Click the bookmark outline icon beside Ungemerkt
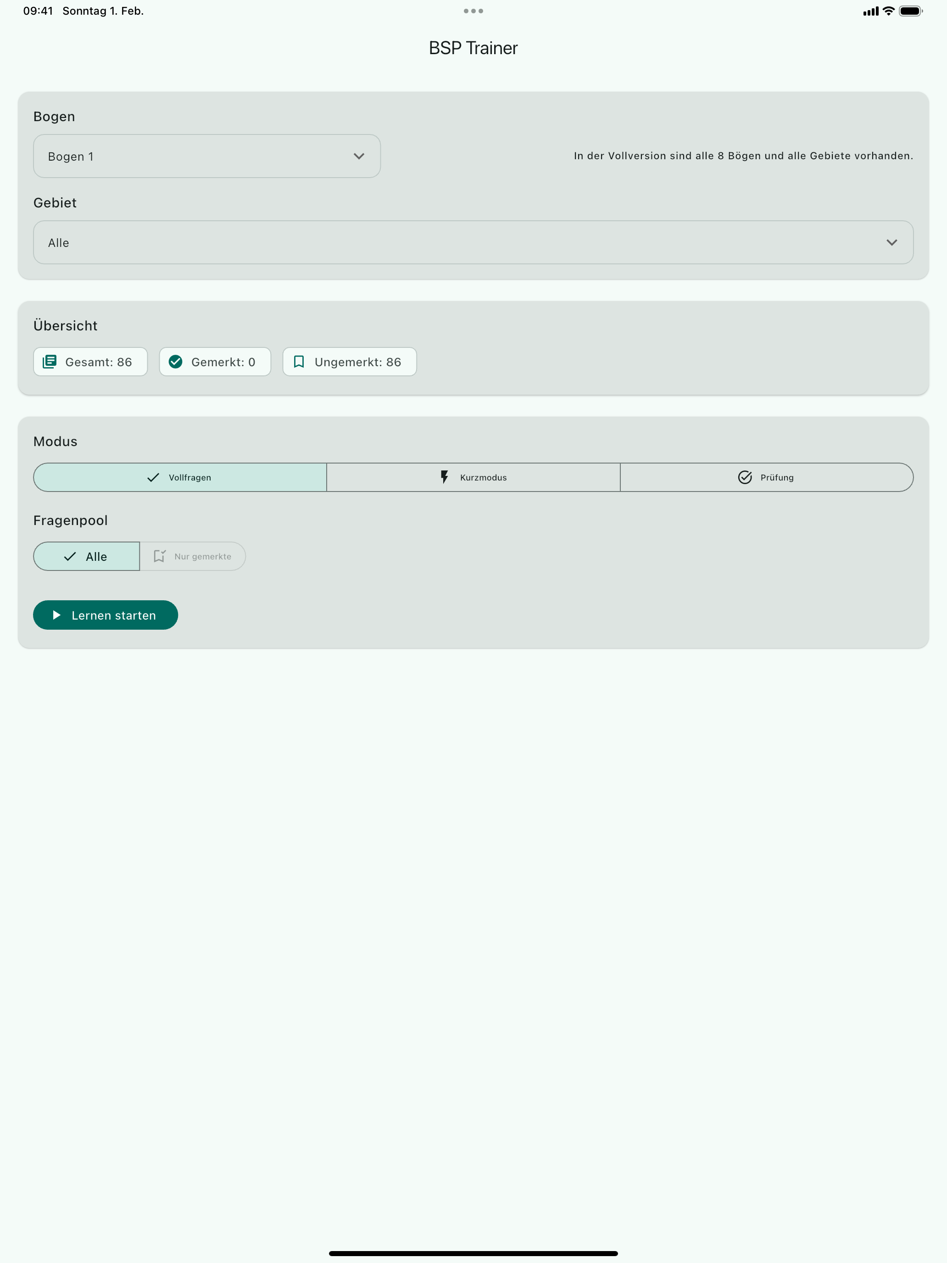 [x=299, y=362]
